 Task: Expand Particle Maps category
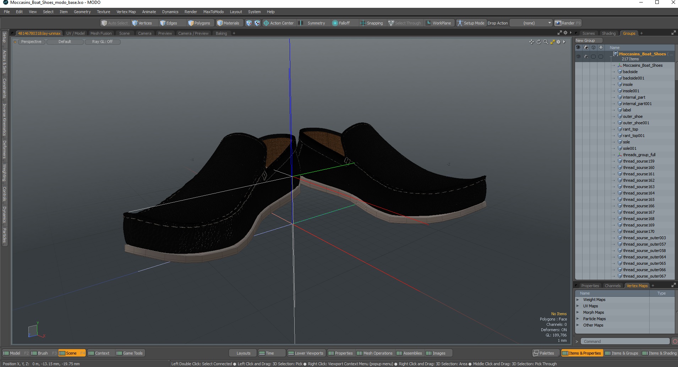(x=578, y=319)
